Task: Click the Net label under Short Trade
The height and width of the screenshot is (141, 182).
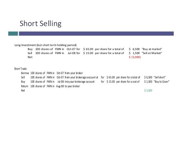Action: click(23, 90)
